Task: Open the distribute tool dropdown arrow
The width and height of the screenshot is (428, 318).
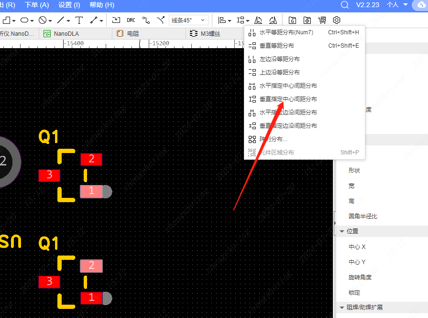Action: (x=248, y=21)
